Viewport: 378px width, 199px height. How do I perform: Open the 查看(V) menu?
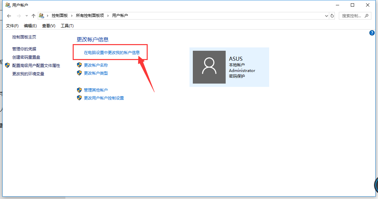point(49,26)
